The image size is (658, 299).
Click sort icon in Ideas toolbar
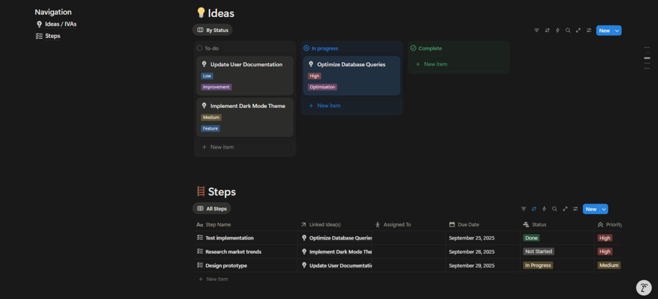[x=547, y=30]
